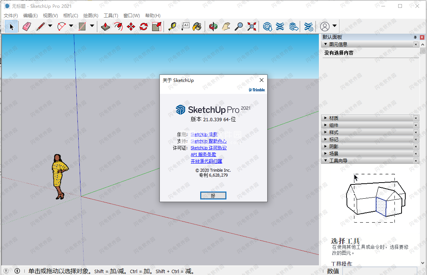Expand the 阴影 panel
The width and height of the screenshot is (427, 275).
coord(326,146)
